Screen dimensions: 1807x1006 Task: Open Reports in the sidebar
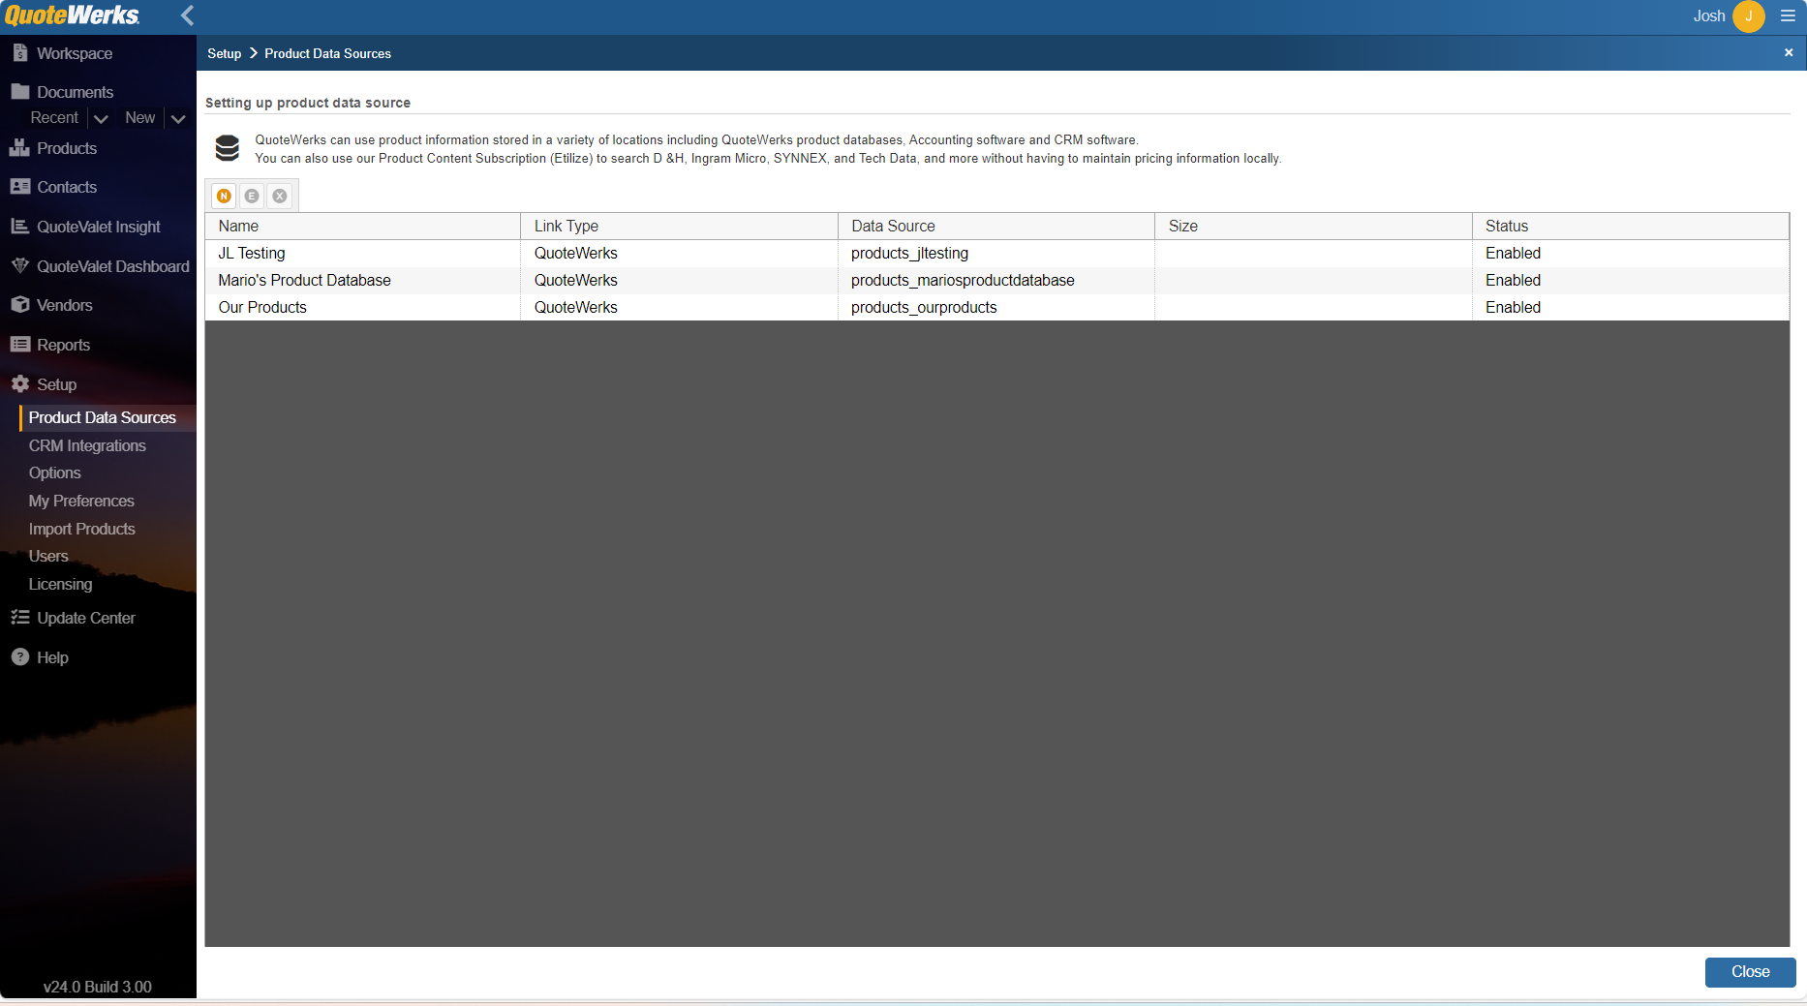tap(63, 345)
